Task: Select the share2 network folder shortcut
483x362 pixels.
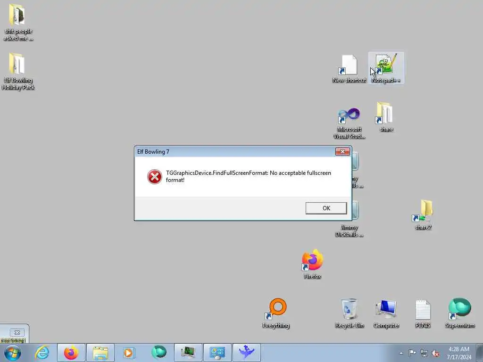Action: pos(423,215)
